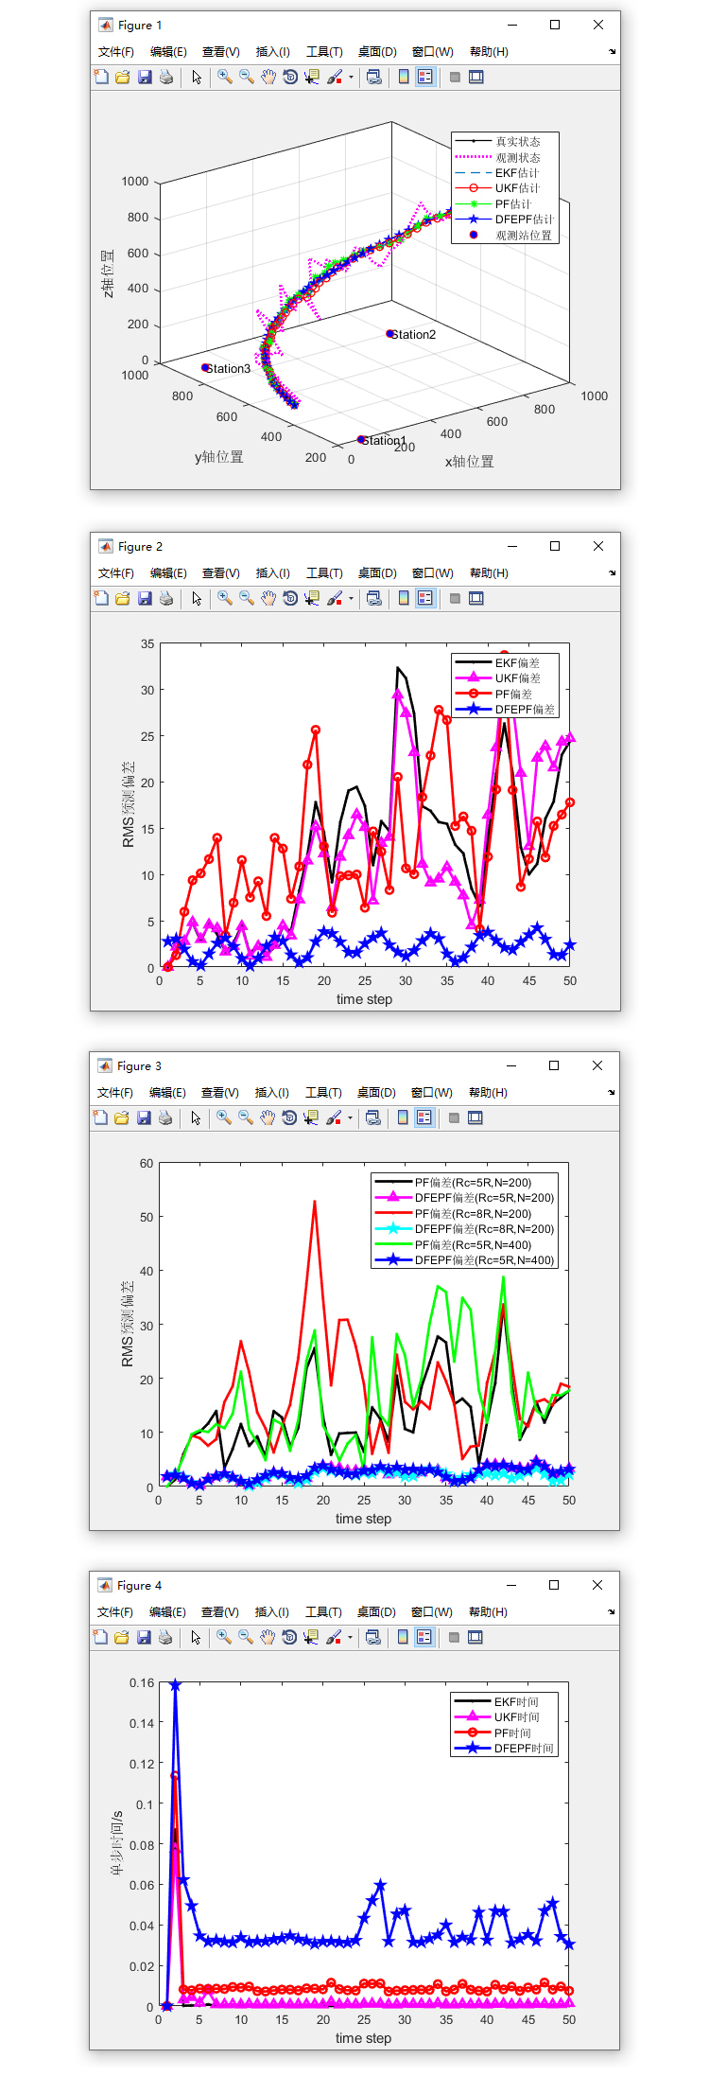Activate Zoom In tool in Figure 1
Screen dimensions: 709x2076
225,77
